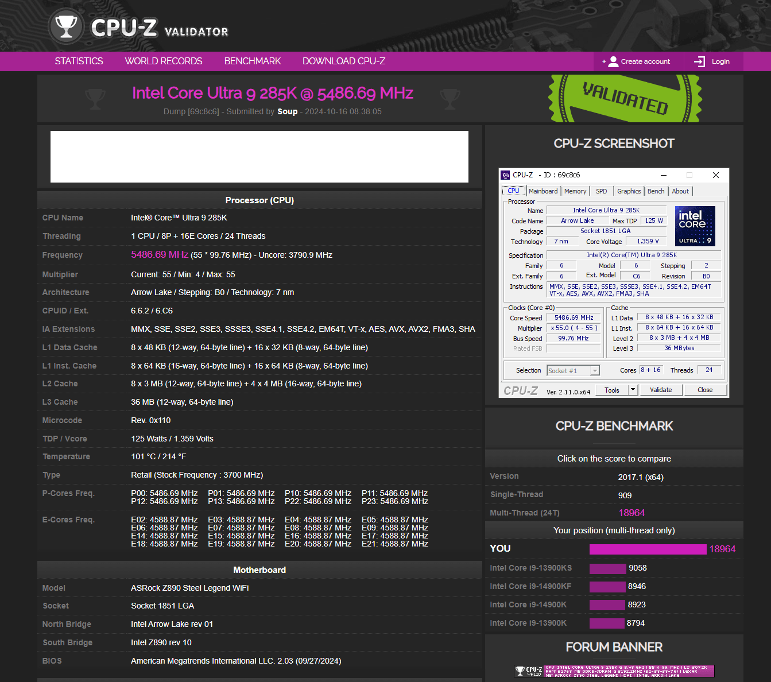Click the Microcode value Rev. 0x110
The height and width of the screenshot is (682, 771).
tap(151, 420)
